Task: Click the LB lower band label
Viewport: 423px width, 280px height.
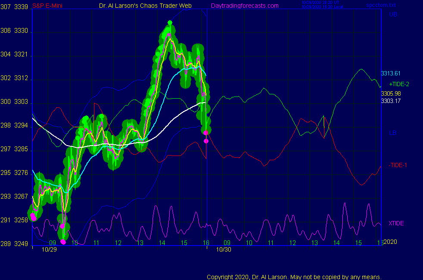Action: point(393,133)
